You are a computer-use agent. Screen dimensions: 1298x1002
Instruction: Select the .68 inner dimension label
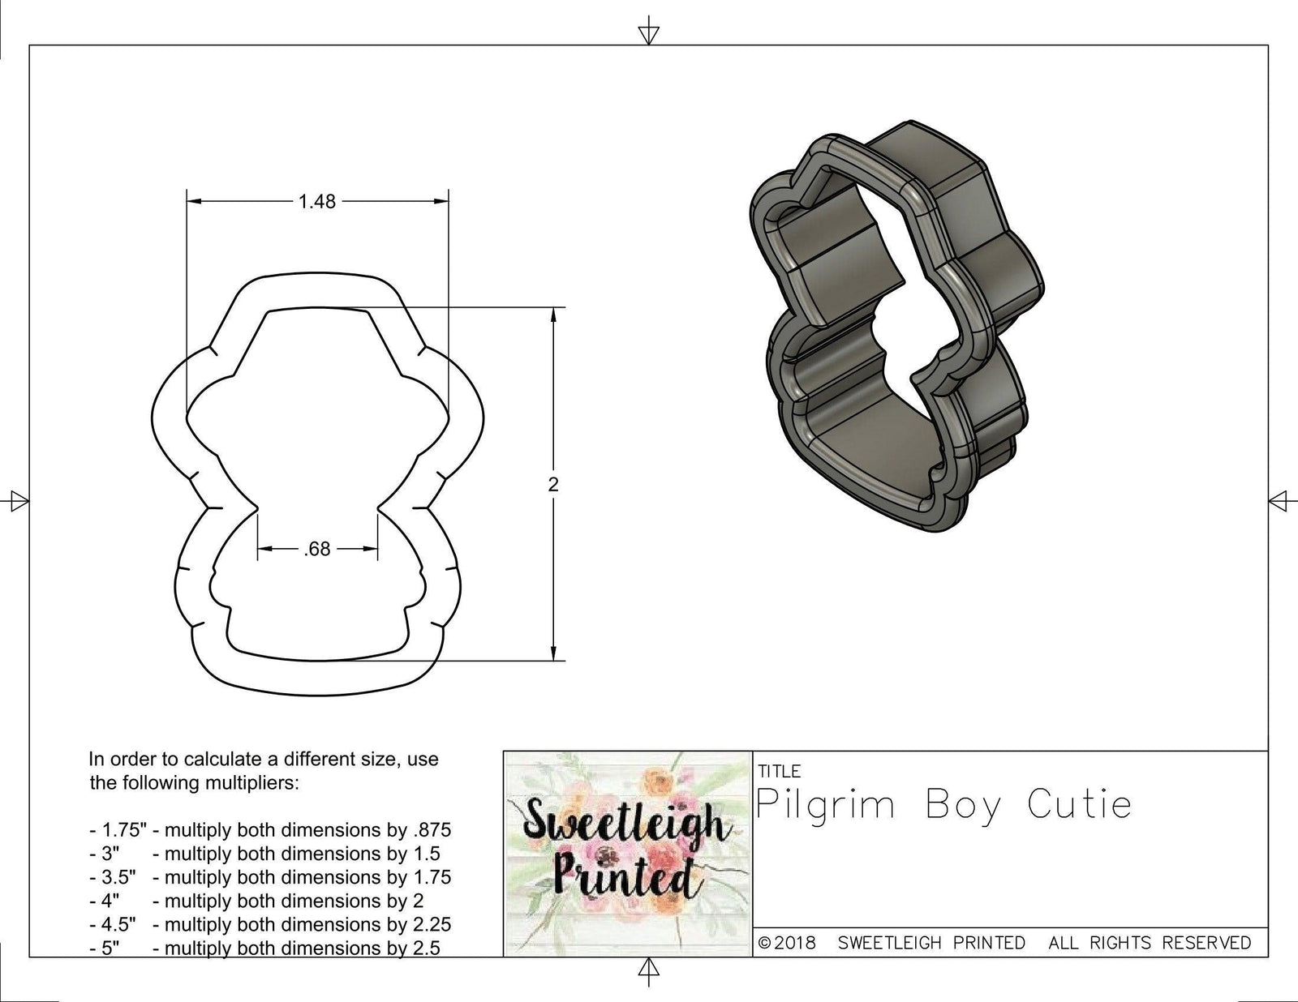pos(318,550)
